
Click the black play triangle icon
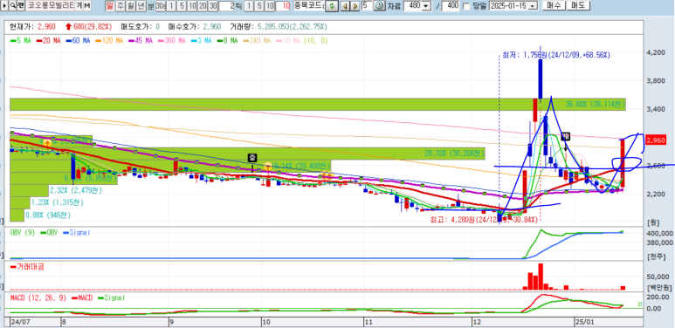pos(3,5)
